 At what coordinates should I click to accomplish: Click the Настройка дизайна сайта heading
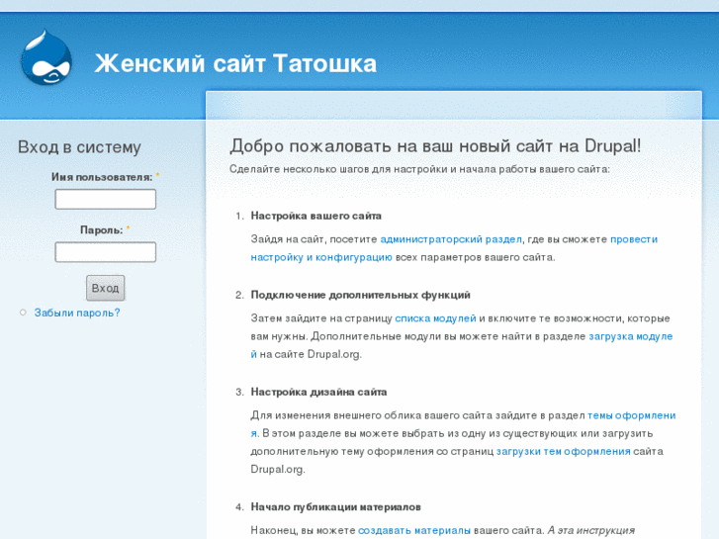[318, 393]
